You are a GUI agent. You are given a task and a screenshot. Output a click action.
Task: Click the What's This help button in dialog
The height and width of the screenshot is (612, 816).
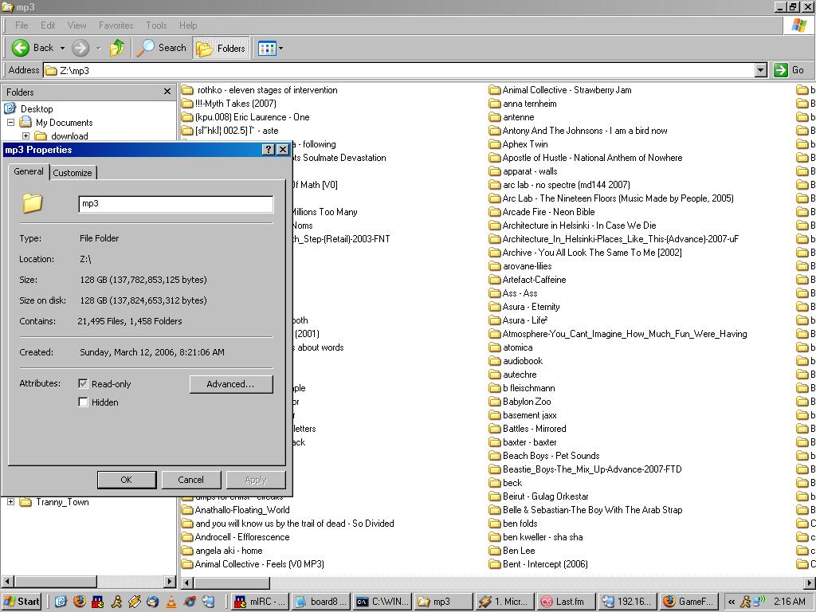(269, 150)
